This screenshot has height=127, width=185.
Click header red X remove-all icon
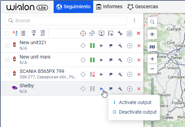click(x=139, y=33)
